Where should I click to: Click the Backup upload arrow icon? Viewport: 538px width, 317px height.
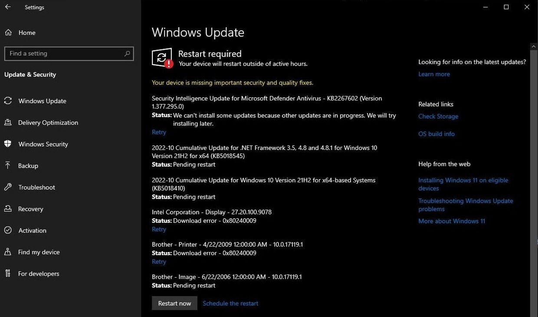8,165
